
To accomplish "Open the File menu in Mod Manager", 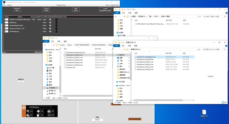I will click(x=4, y=5).
